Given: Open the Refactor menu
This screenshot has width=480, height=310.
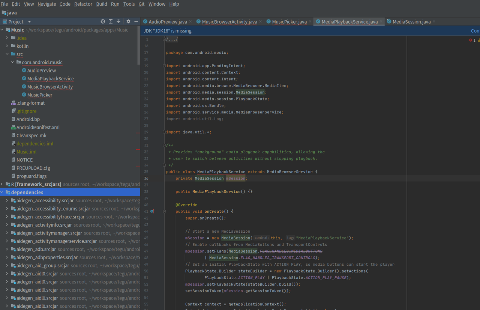Looking at the screenshot, I should tap(83, 4).
